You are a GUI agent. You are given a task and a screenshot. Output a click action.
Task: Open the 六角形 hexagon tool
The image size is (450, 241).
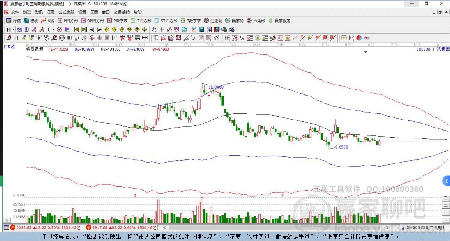[x=256, y=21]
